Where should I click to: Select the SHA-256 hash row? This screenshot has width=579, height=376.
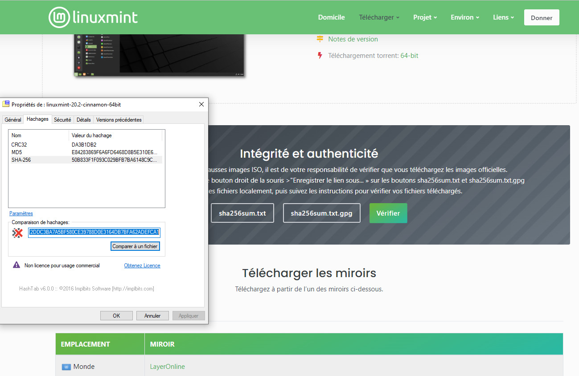[x=86, y=159]
